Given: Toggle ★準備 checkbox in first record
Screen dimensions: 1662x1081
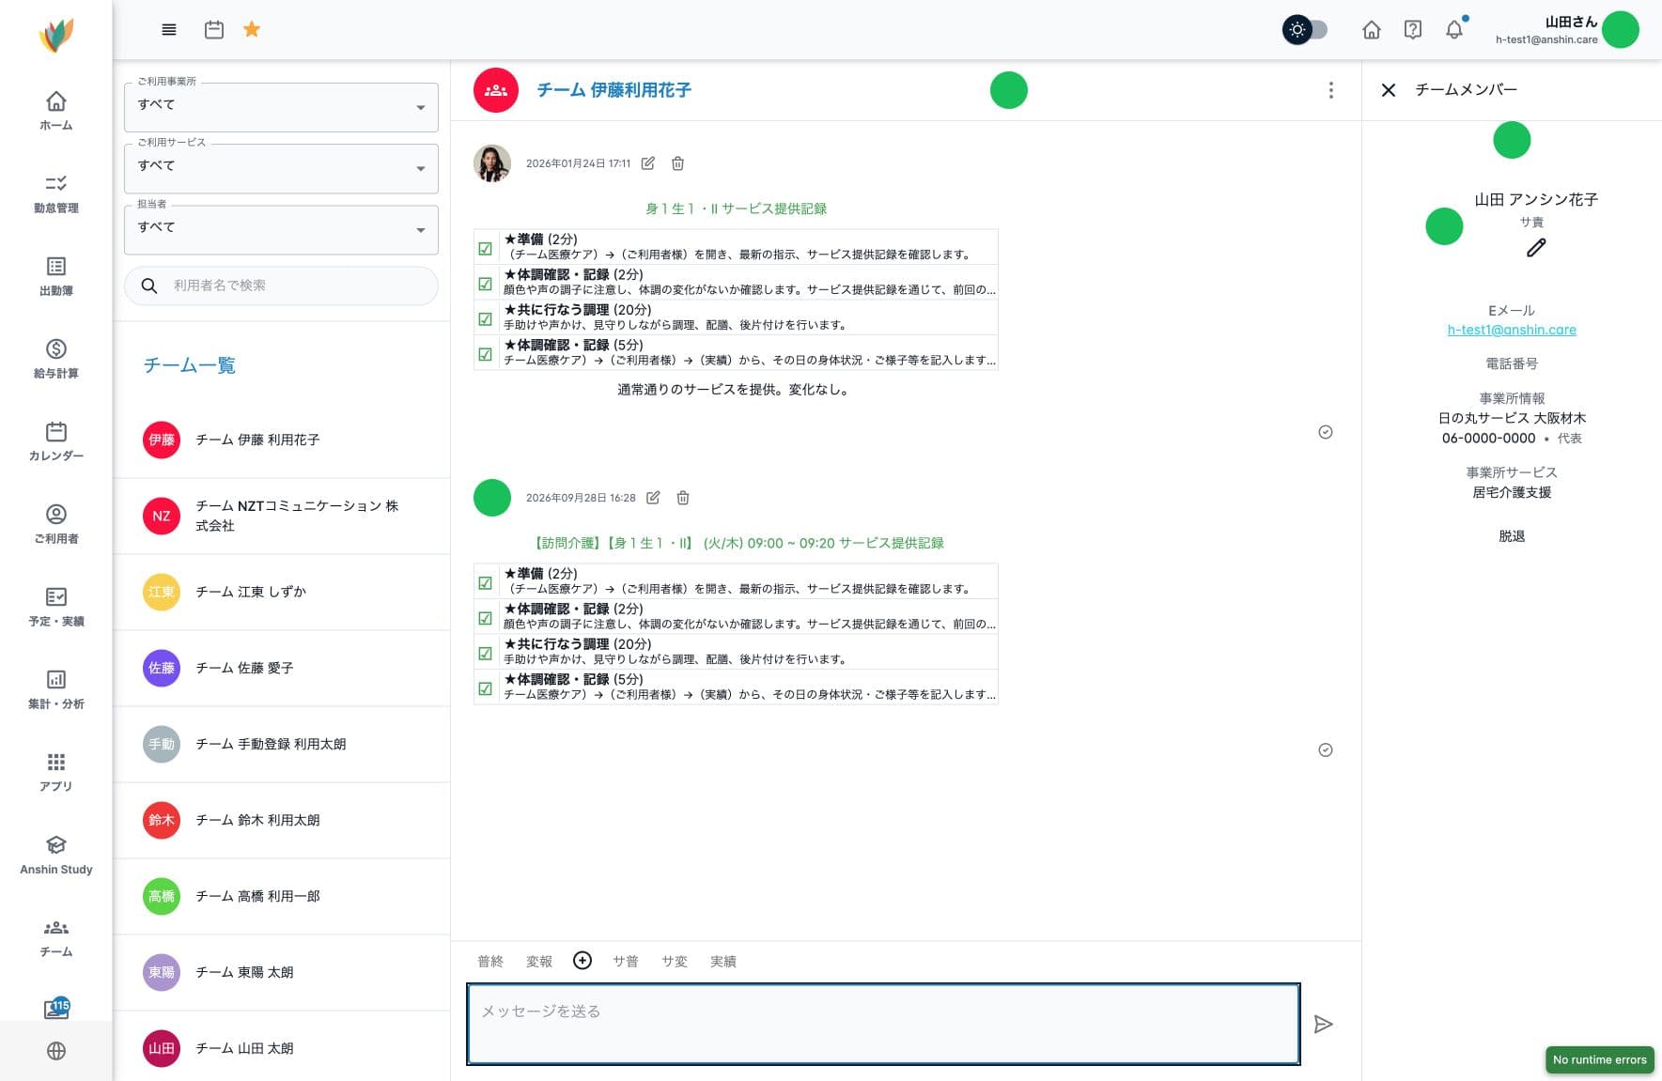Looking at the screenshot, I should pyautogui.click(x=486, y=248).
